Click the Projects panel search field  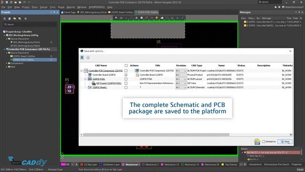pyautogui.click(x=30, y=24)
